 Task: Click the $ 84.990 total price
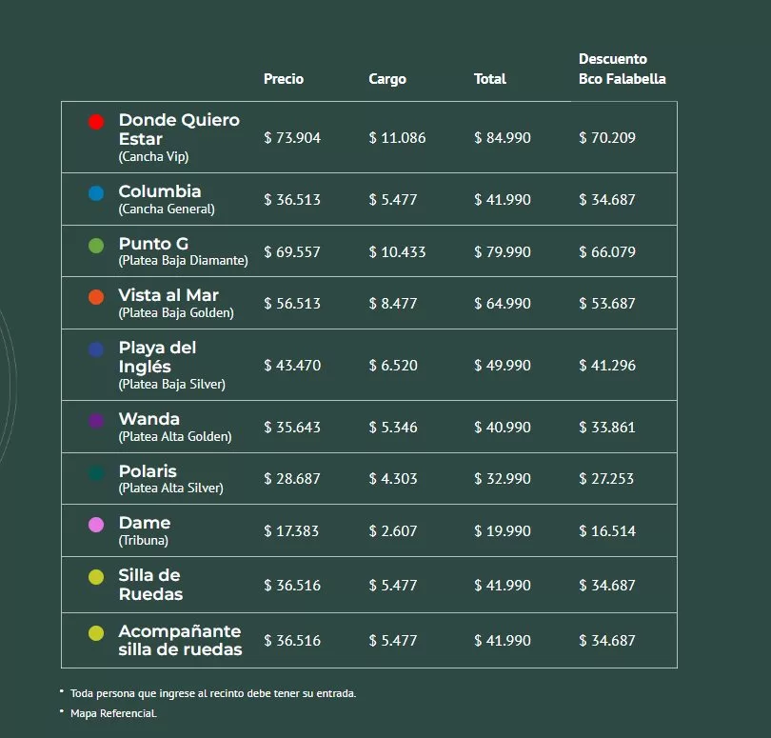[503, 138]
